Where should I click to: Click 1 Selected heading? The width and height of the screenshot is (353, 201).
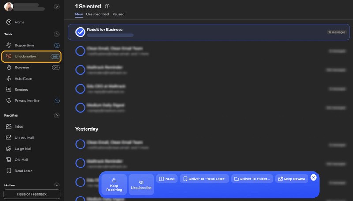pos(88,6)
